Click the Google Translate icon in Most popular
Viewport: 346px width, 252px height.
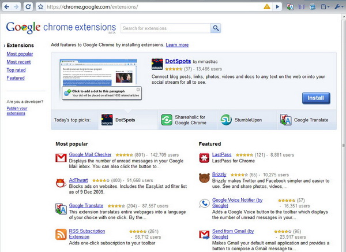tap(61, 209)
